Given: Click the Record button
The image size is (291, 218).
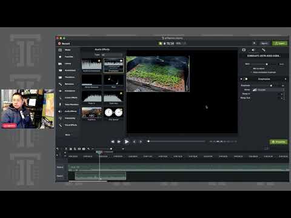Looking at the screenshot, I should click(x=64, y=44).
